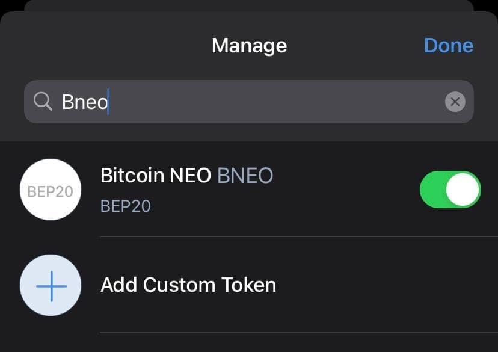Click empty area of Add Custom Token row
498x352 pixels.
373,285
